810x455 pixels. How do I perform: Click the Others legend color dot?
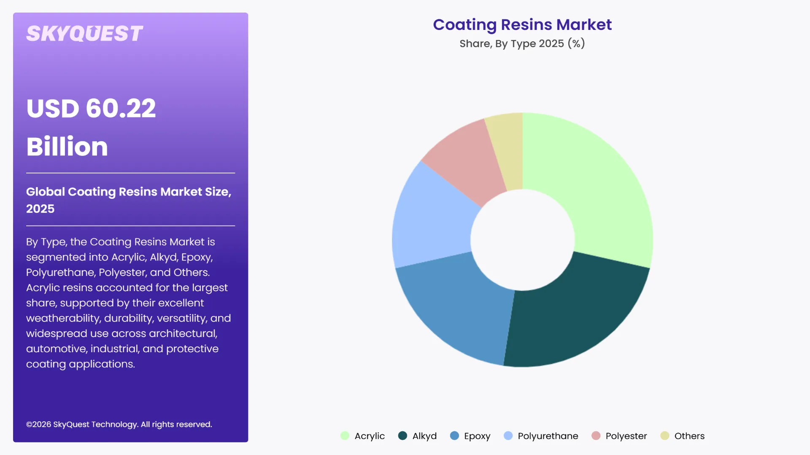coord(664,436)
